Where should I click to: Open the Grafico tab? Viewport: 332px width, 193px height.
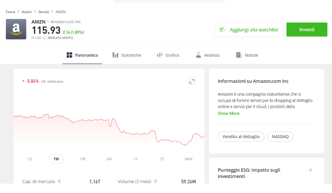(168, 55)
